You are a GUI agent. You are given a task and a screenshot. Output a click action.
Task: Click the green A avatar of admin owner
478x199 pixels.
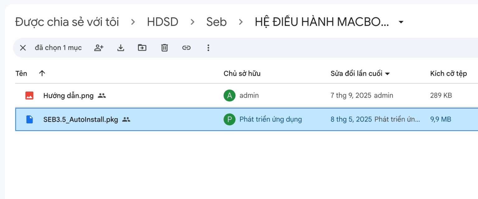pyautogui.click(x=229, y=95)
